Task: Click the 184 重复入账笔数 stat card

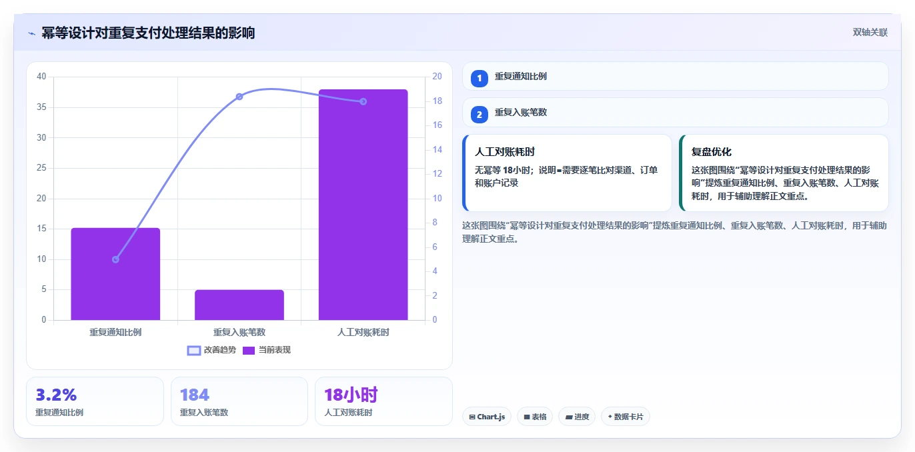Action: 239,401
